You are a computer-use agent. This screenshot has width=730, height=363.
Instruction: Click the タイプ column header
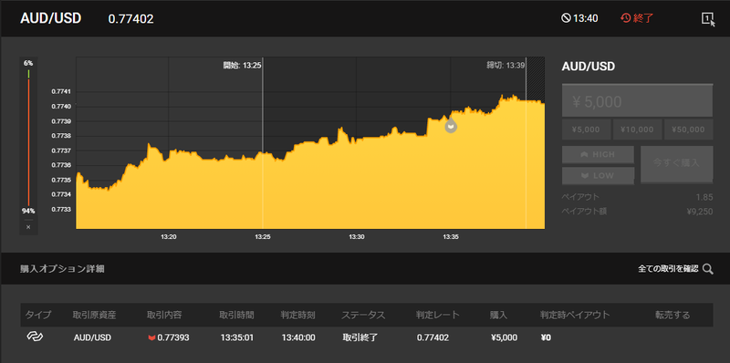click(x=38, y=315)
